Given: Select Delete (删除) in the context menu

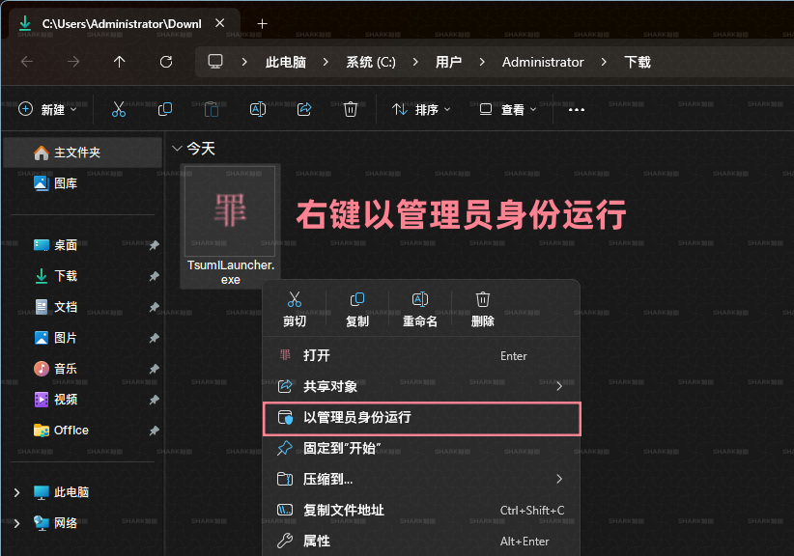Looking at the screenshot, I should tap(483, 309).
